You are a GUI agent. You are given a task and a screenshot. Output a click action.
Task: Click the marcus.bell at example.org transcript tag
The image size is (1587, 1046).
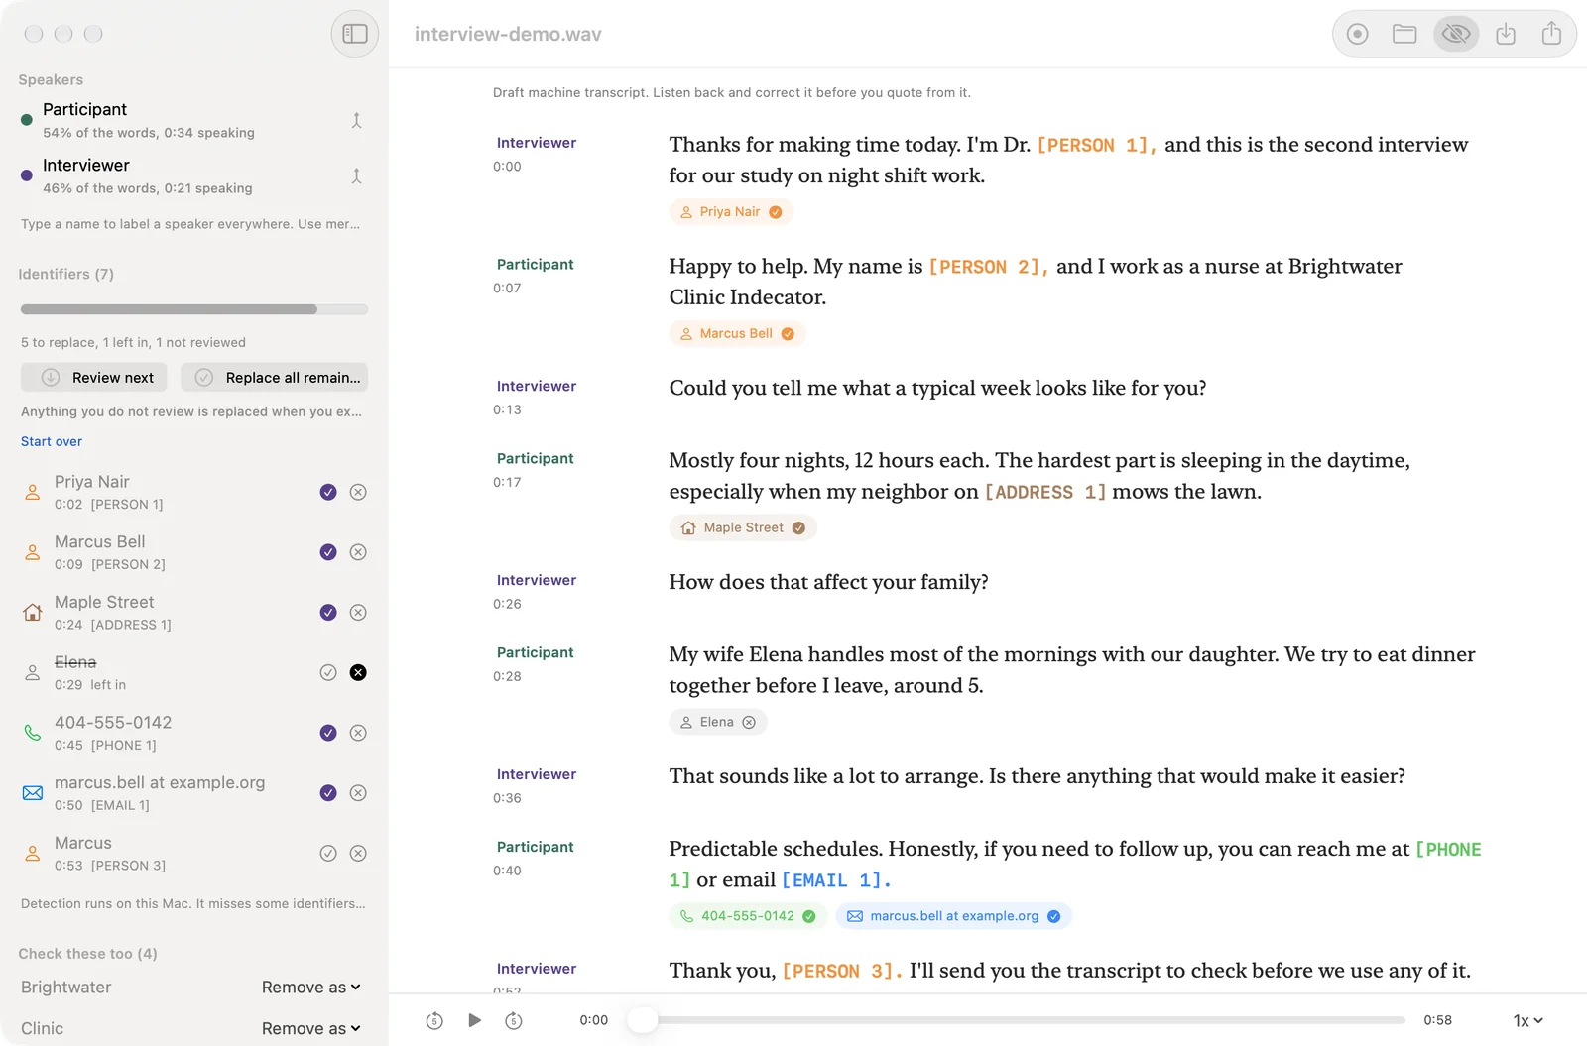tap(953, 917)
